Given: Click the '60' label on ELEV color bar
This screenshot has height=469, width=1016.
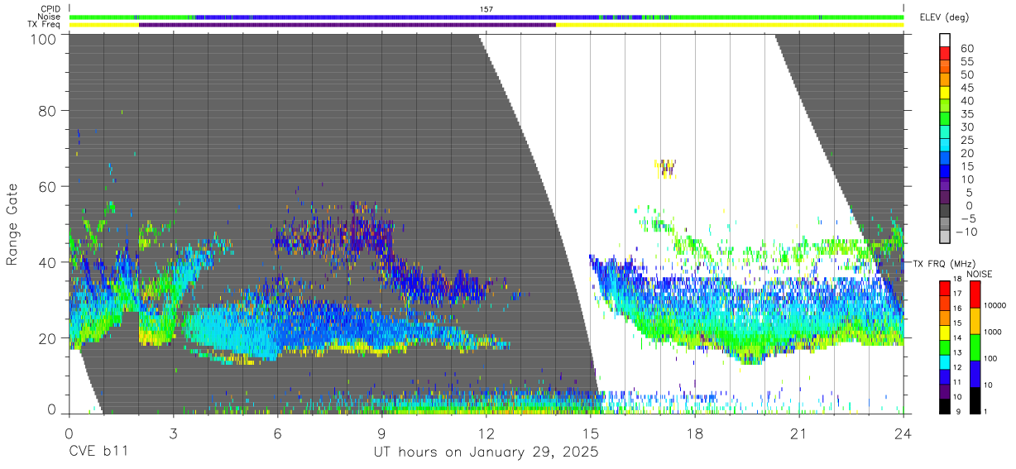Looking at the screenshot, I should 967,49.
